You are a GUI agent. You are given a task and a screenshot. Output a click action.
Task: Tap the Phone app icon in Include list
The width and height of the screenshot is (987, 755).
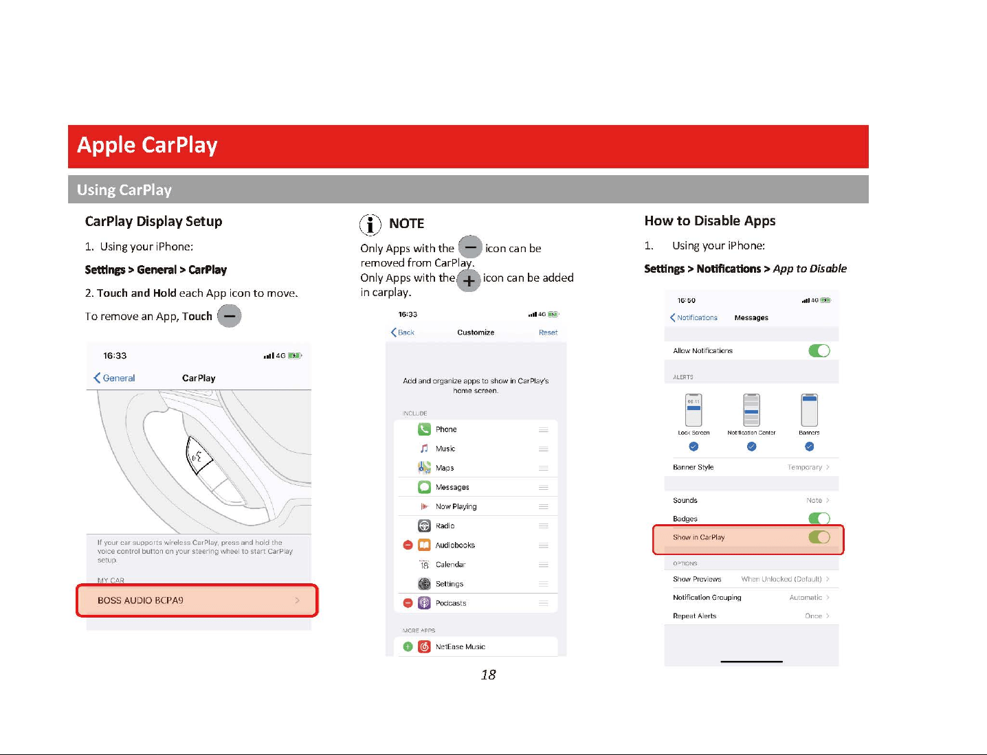424,429
